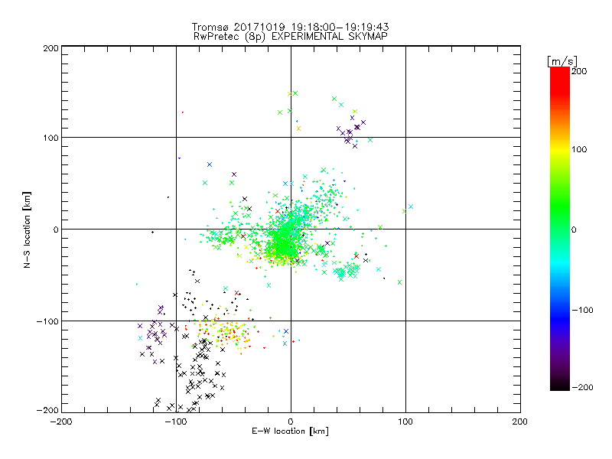Click the black bottom of the colorbar
The image size is (612, 459).
tap(560, 385)
